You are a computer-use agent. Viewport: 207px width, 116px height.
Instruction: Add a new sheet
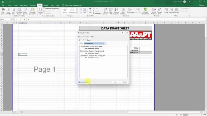coord(22,112)
